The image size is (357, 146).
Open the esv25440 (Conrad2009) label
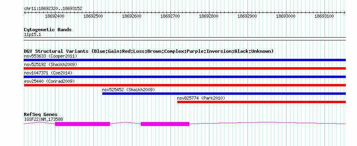(x=49, y=81)
